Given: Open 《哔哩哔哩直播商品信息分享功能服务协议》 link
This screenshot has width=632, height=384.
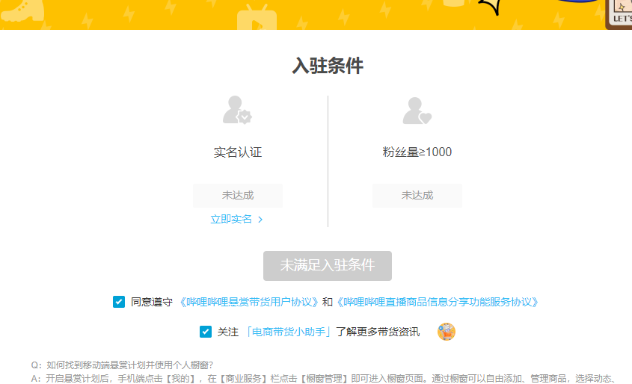Looking at the screenshot, I should [x=438, y=302].
